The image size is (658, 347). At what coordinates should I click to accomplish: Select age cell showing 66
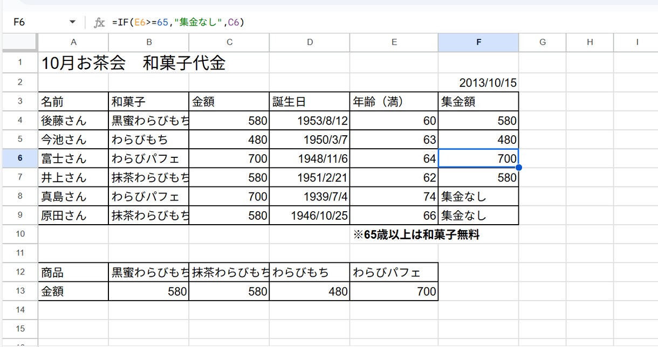click(x=394, y=216)
